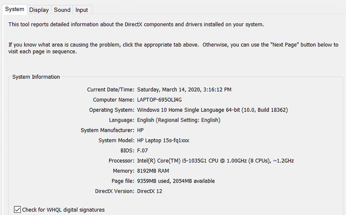Click the Windows 10 Home operating system value
Screen dimensions: 346x215
212,110
